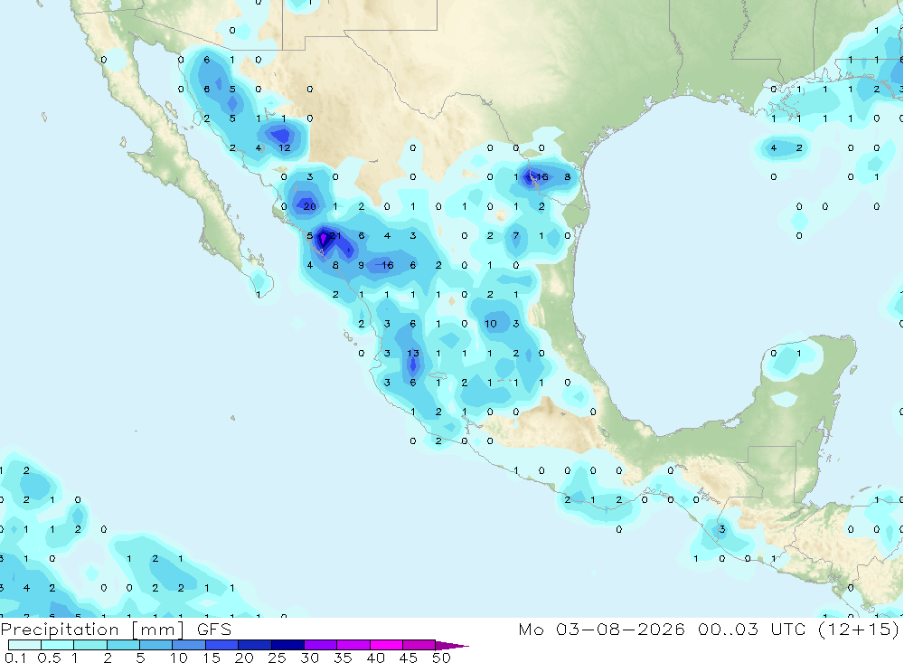Click the legend label '50'
Screen dimensions: 904x663
pos(441,658)
